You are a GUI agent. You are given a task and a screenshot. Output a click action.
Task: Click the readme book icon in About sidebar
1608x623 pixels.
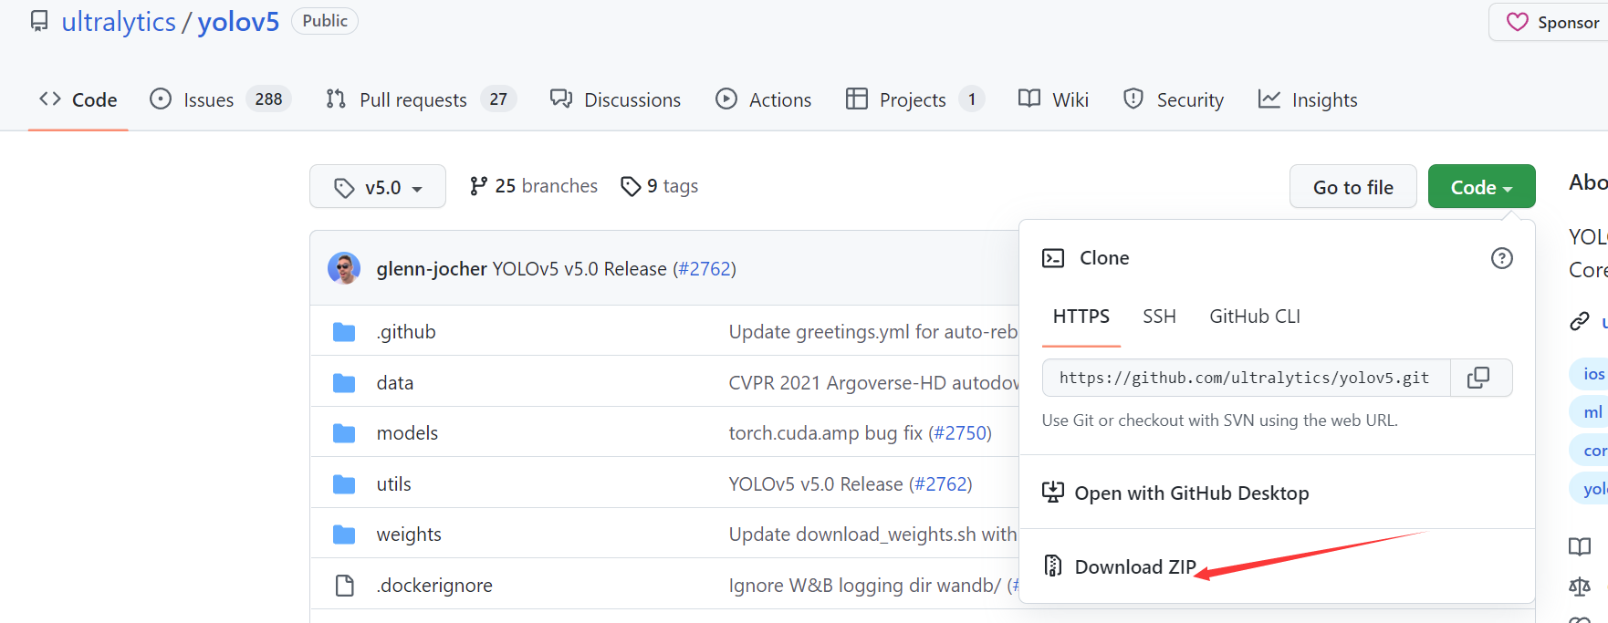1580,546
